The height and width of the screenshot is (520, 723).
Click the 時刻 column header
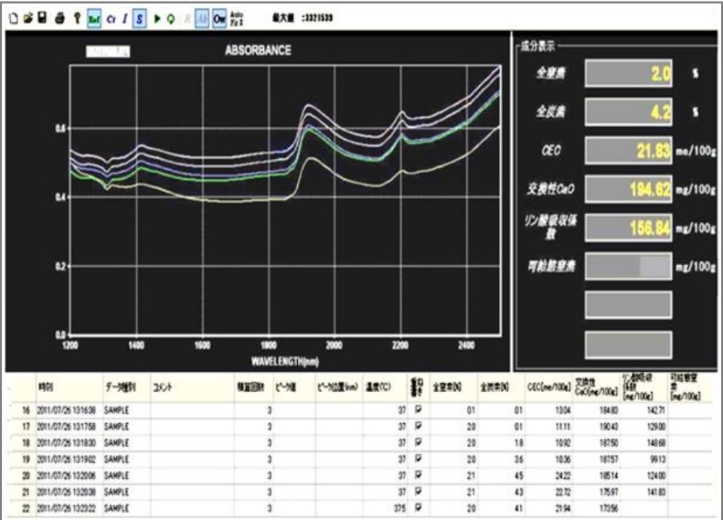pyautogui.click(x=46, y=387)
